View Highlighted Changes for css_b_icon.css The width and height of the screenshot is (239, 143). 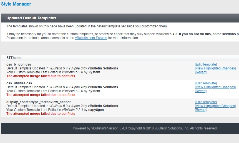click(x=215, y=68)
